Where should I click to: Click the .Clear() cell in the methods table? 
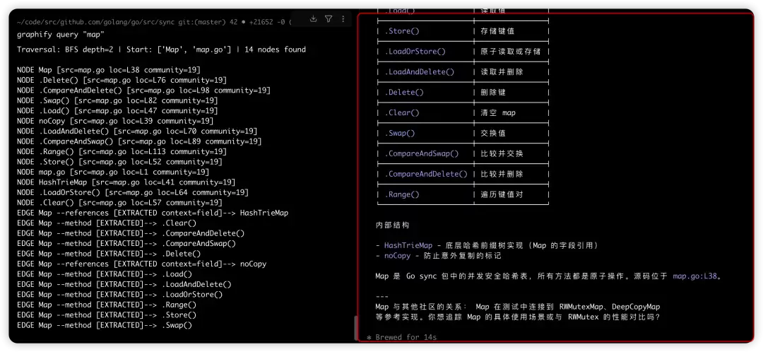tap(402, 113)
